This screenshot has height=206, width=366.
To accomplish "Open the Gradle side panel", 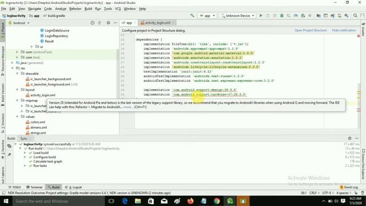I will pyautogui.click(x=363, y=29).
